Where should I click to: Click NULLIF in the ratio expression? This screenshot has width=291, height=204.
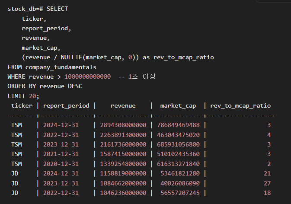pyautogui.click(x=71, y=57)
